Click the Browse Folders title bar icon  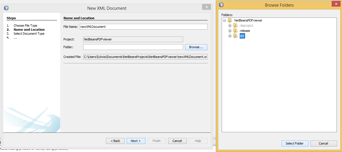[x=221, y=5]
